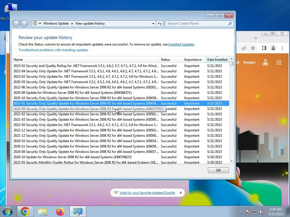Open Google Search Labs flask icon
This screenshot has width=290, height=217.
265,62
